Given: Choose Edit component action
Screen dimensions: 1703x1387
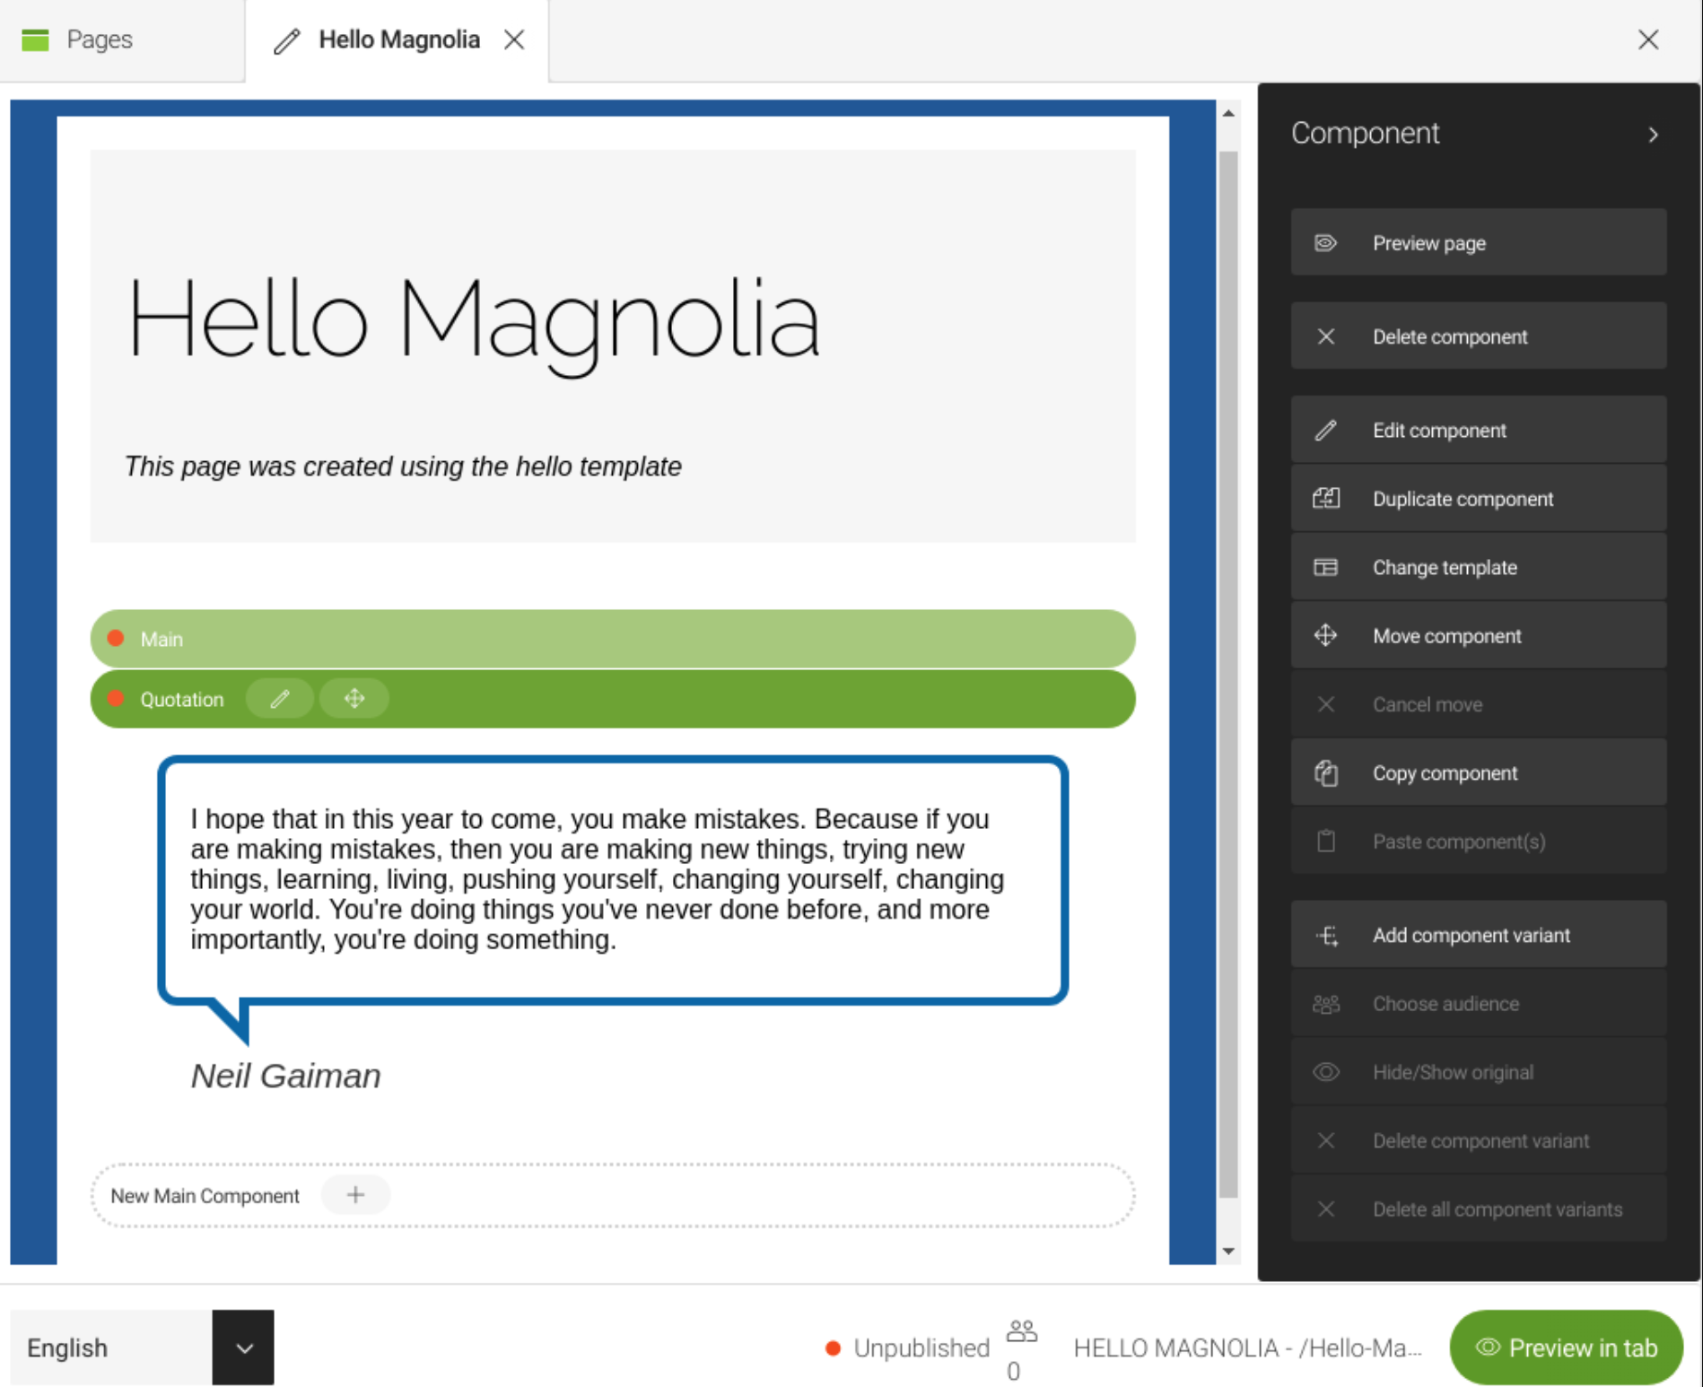Looking at the screenshot, I should click(x=1478, y=430).
